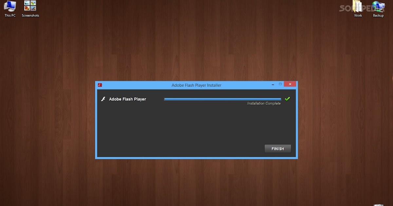
Task: Click the completed installation progress bar
Action: [223, 99]
